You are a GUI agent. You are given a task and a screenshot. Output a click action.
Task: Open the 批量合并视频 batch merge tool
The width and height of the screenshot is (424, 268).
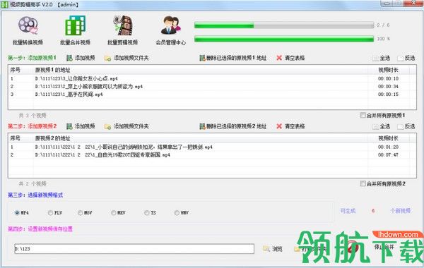click(x=75, y=30)
